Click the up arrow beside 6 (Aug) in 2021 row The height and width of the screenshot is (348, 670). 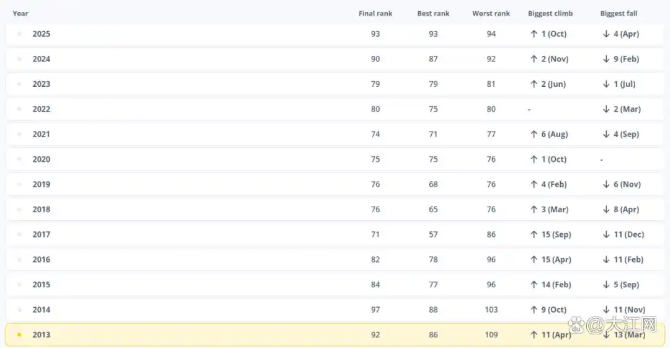coord(534,134)
